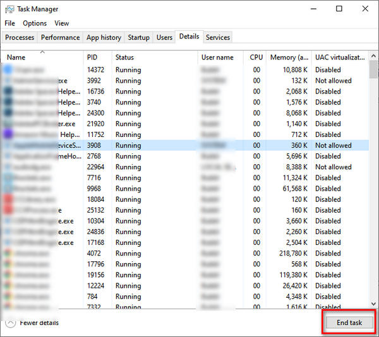The height and width of the screenshot is (337, 379).
Task: Sort by the User name column header
Action: point(220,57)
